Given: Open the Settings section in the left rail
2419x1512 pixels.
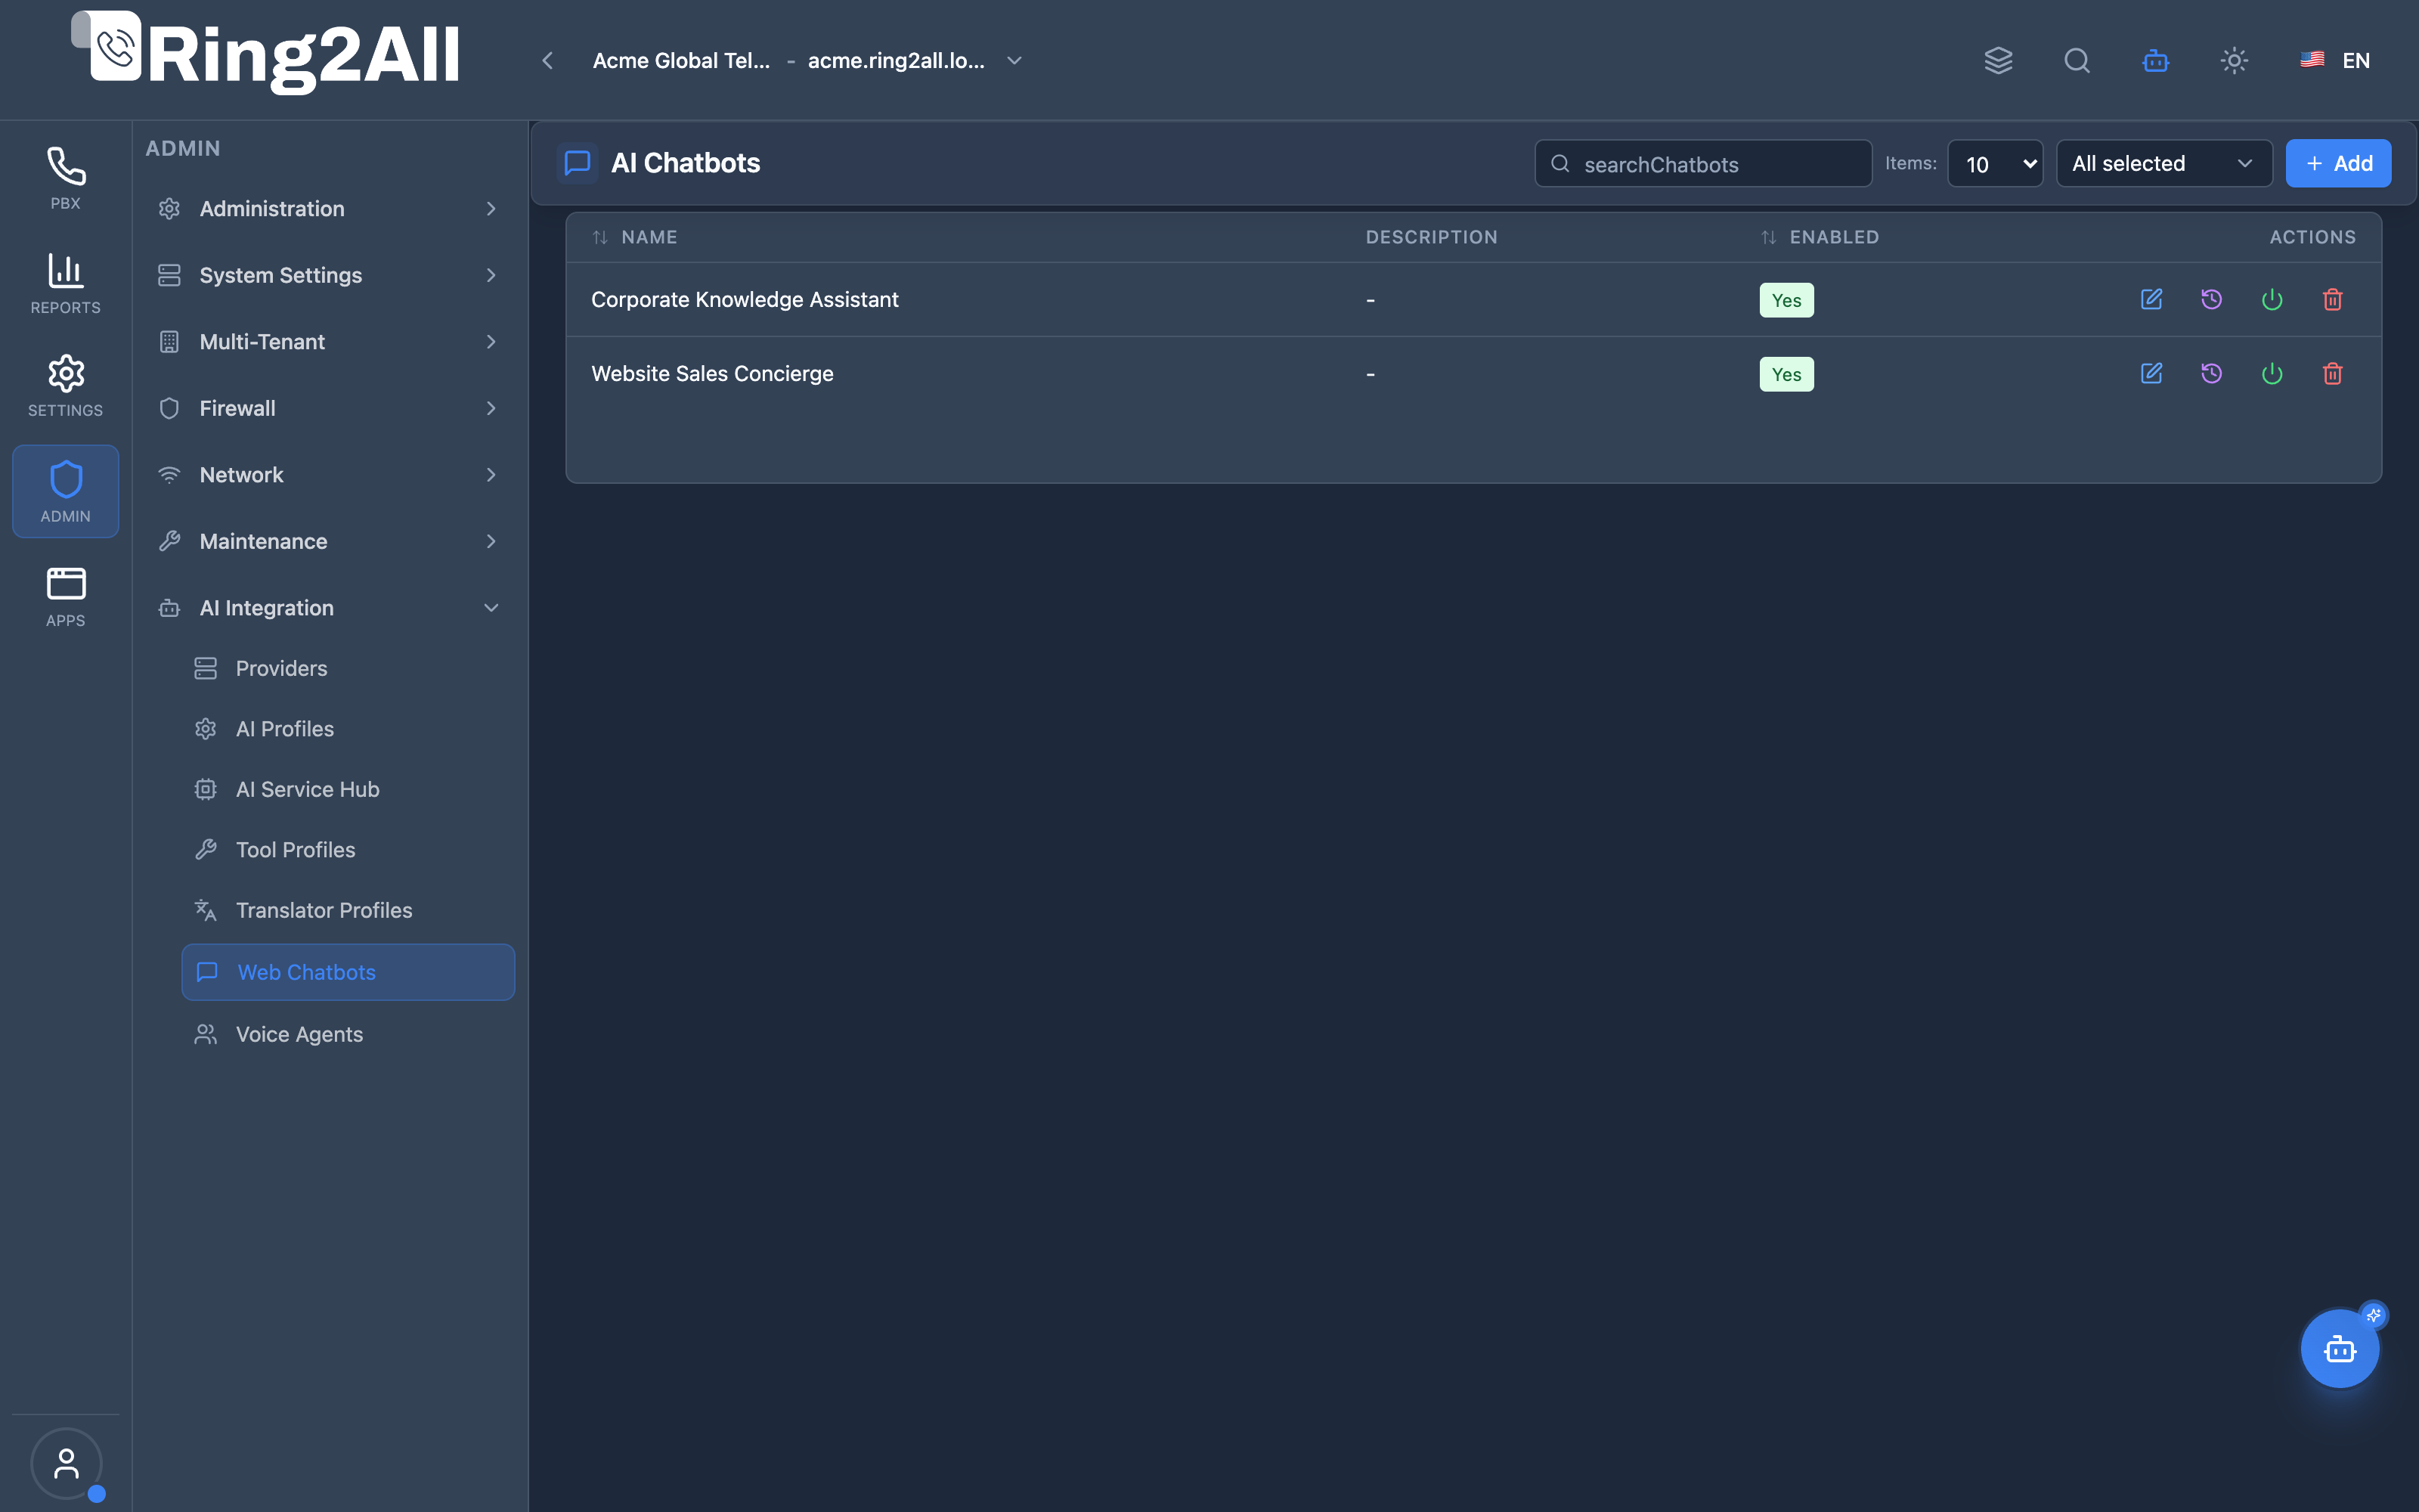Looking at the screenshot, I should pyautogui.click(x=65, y=386).
